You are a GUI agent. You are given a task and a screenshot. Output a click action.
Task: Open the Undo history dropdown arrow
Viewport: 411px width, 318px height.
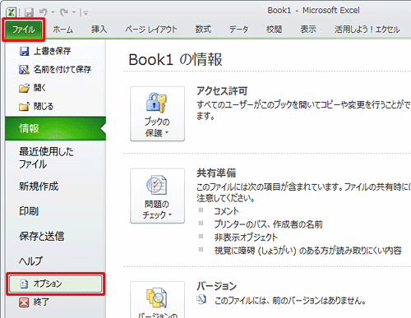(x=53, y=12)
